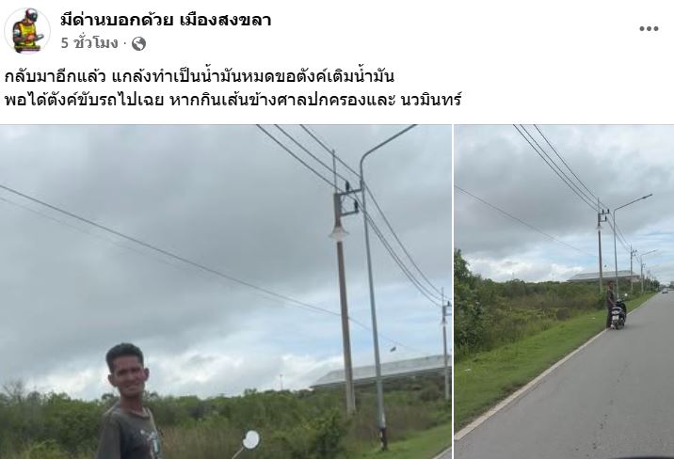Open page link มีด่านบอกด้วย เมืองสงขลา

[166, 20]
